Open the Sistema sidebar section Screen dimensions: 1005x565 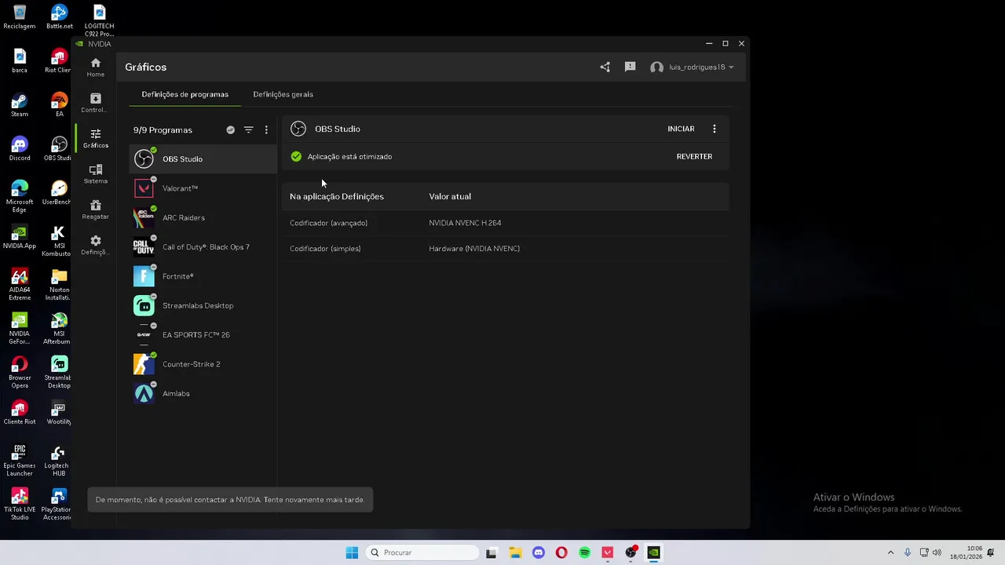[95, 174]
